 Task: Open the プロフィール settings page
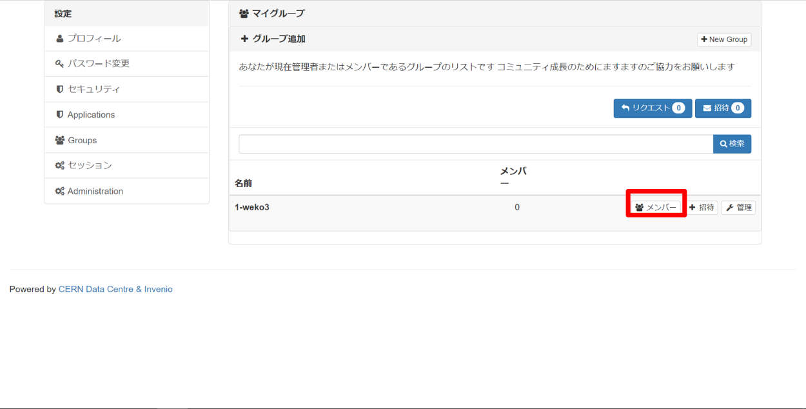[x=94, y=39]
